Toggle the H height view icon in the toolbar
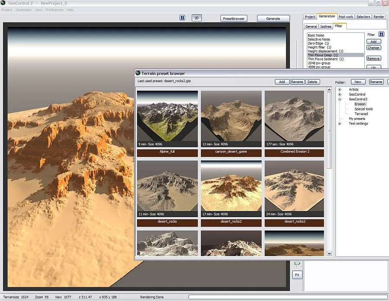 pyautogui.click(x=182, y=18)
